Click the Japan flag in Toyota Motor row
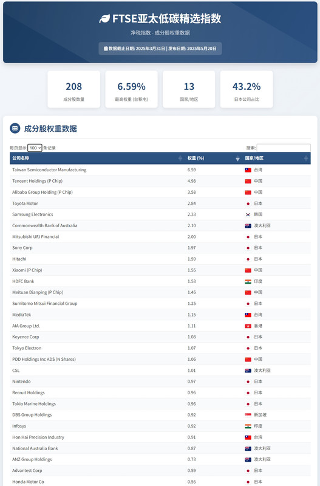320x486 pixels. 248,204
